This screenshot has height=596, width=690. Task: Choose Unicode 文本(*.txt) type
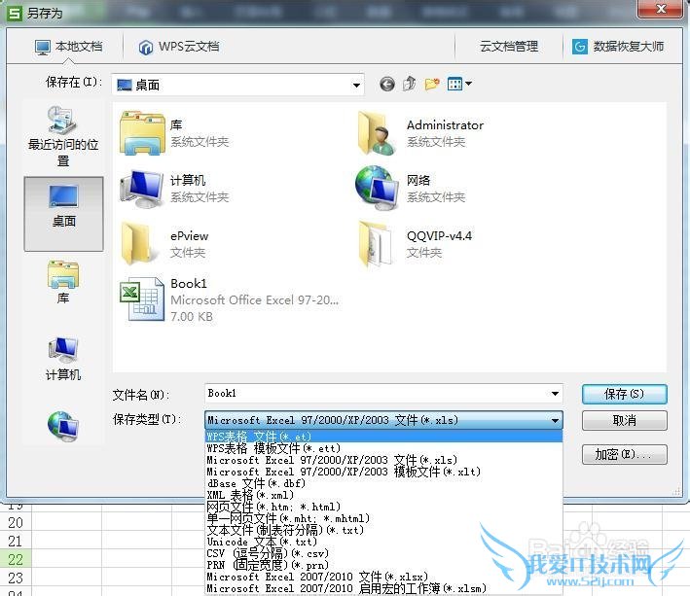click(383, 542)
